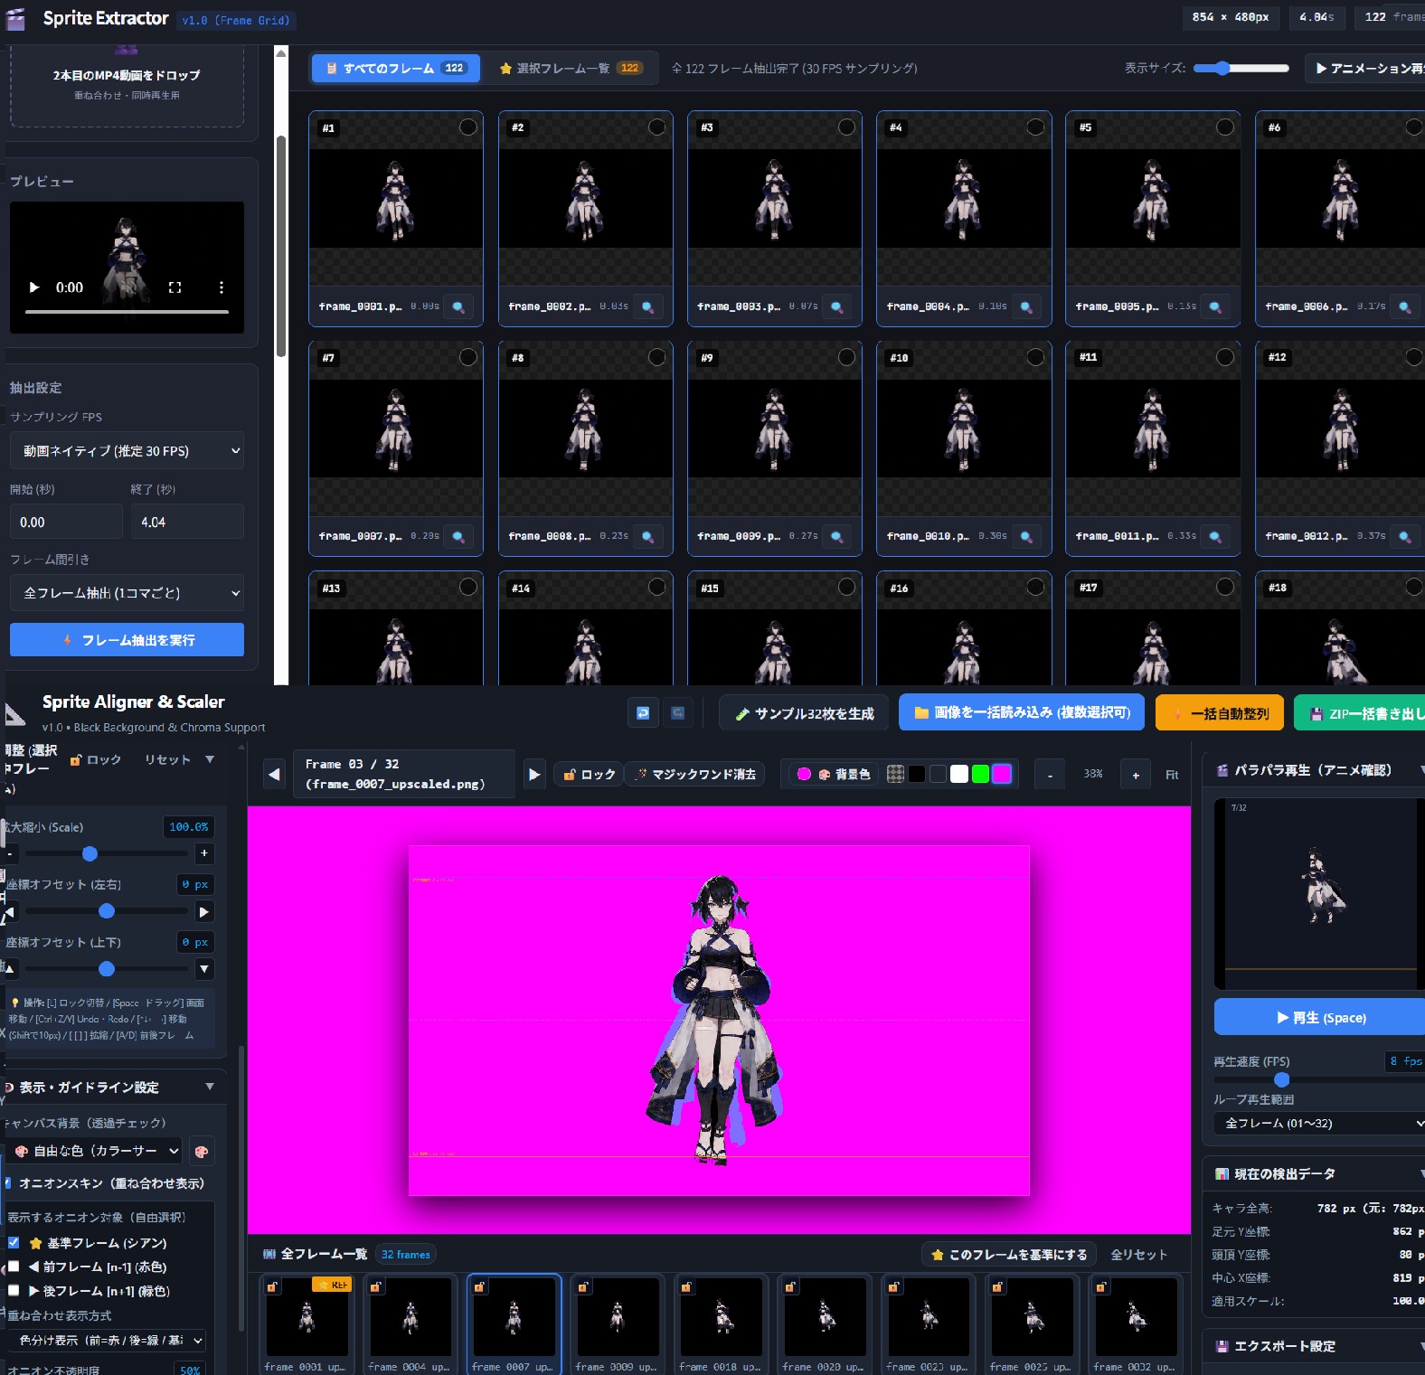Viewport: 1425px width, 1375px height.
Task: Click the magnifier on frame_0008 card
Action: tap(647, 536)
